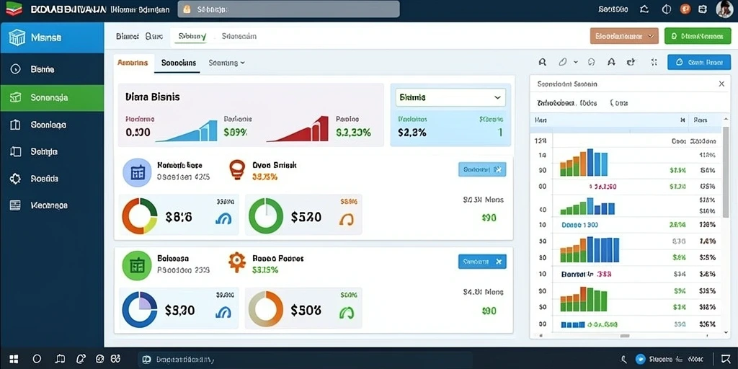Click the orange lightbulb icon

236,169
